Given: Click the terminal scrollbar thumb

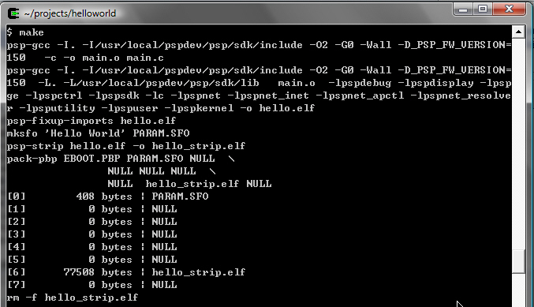Looking at the screenshot, I should pos(518,261).
